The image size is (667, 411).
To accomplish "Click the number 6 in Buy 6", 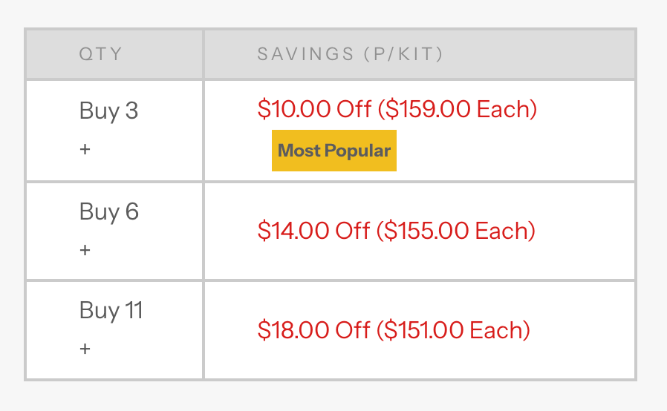I will [131, 211].
